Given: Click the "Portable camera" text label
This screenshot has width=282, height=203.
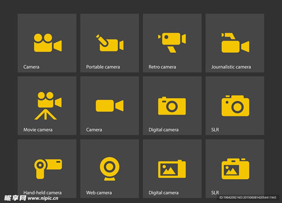Looking at the screenshot, I should (103, 67).
